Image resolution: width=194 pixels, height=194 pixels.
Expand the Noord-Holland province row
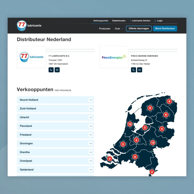pos(55,100)
